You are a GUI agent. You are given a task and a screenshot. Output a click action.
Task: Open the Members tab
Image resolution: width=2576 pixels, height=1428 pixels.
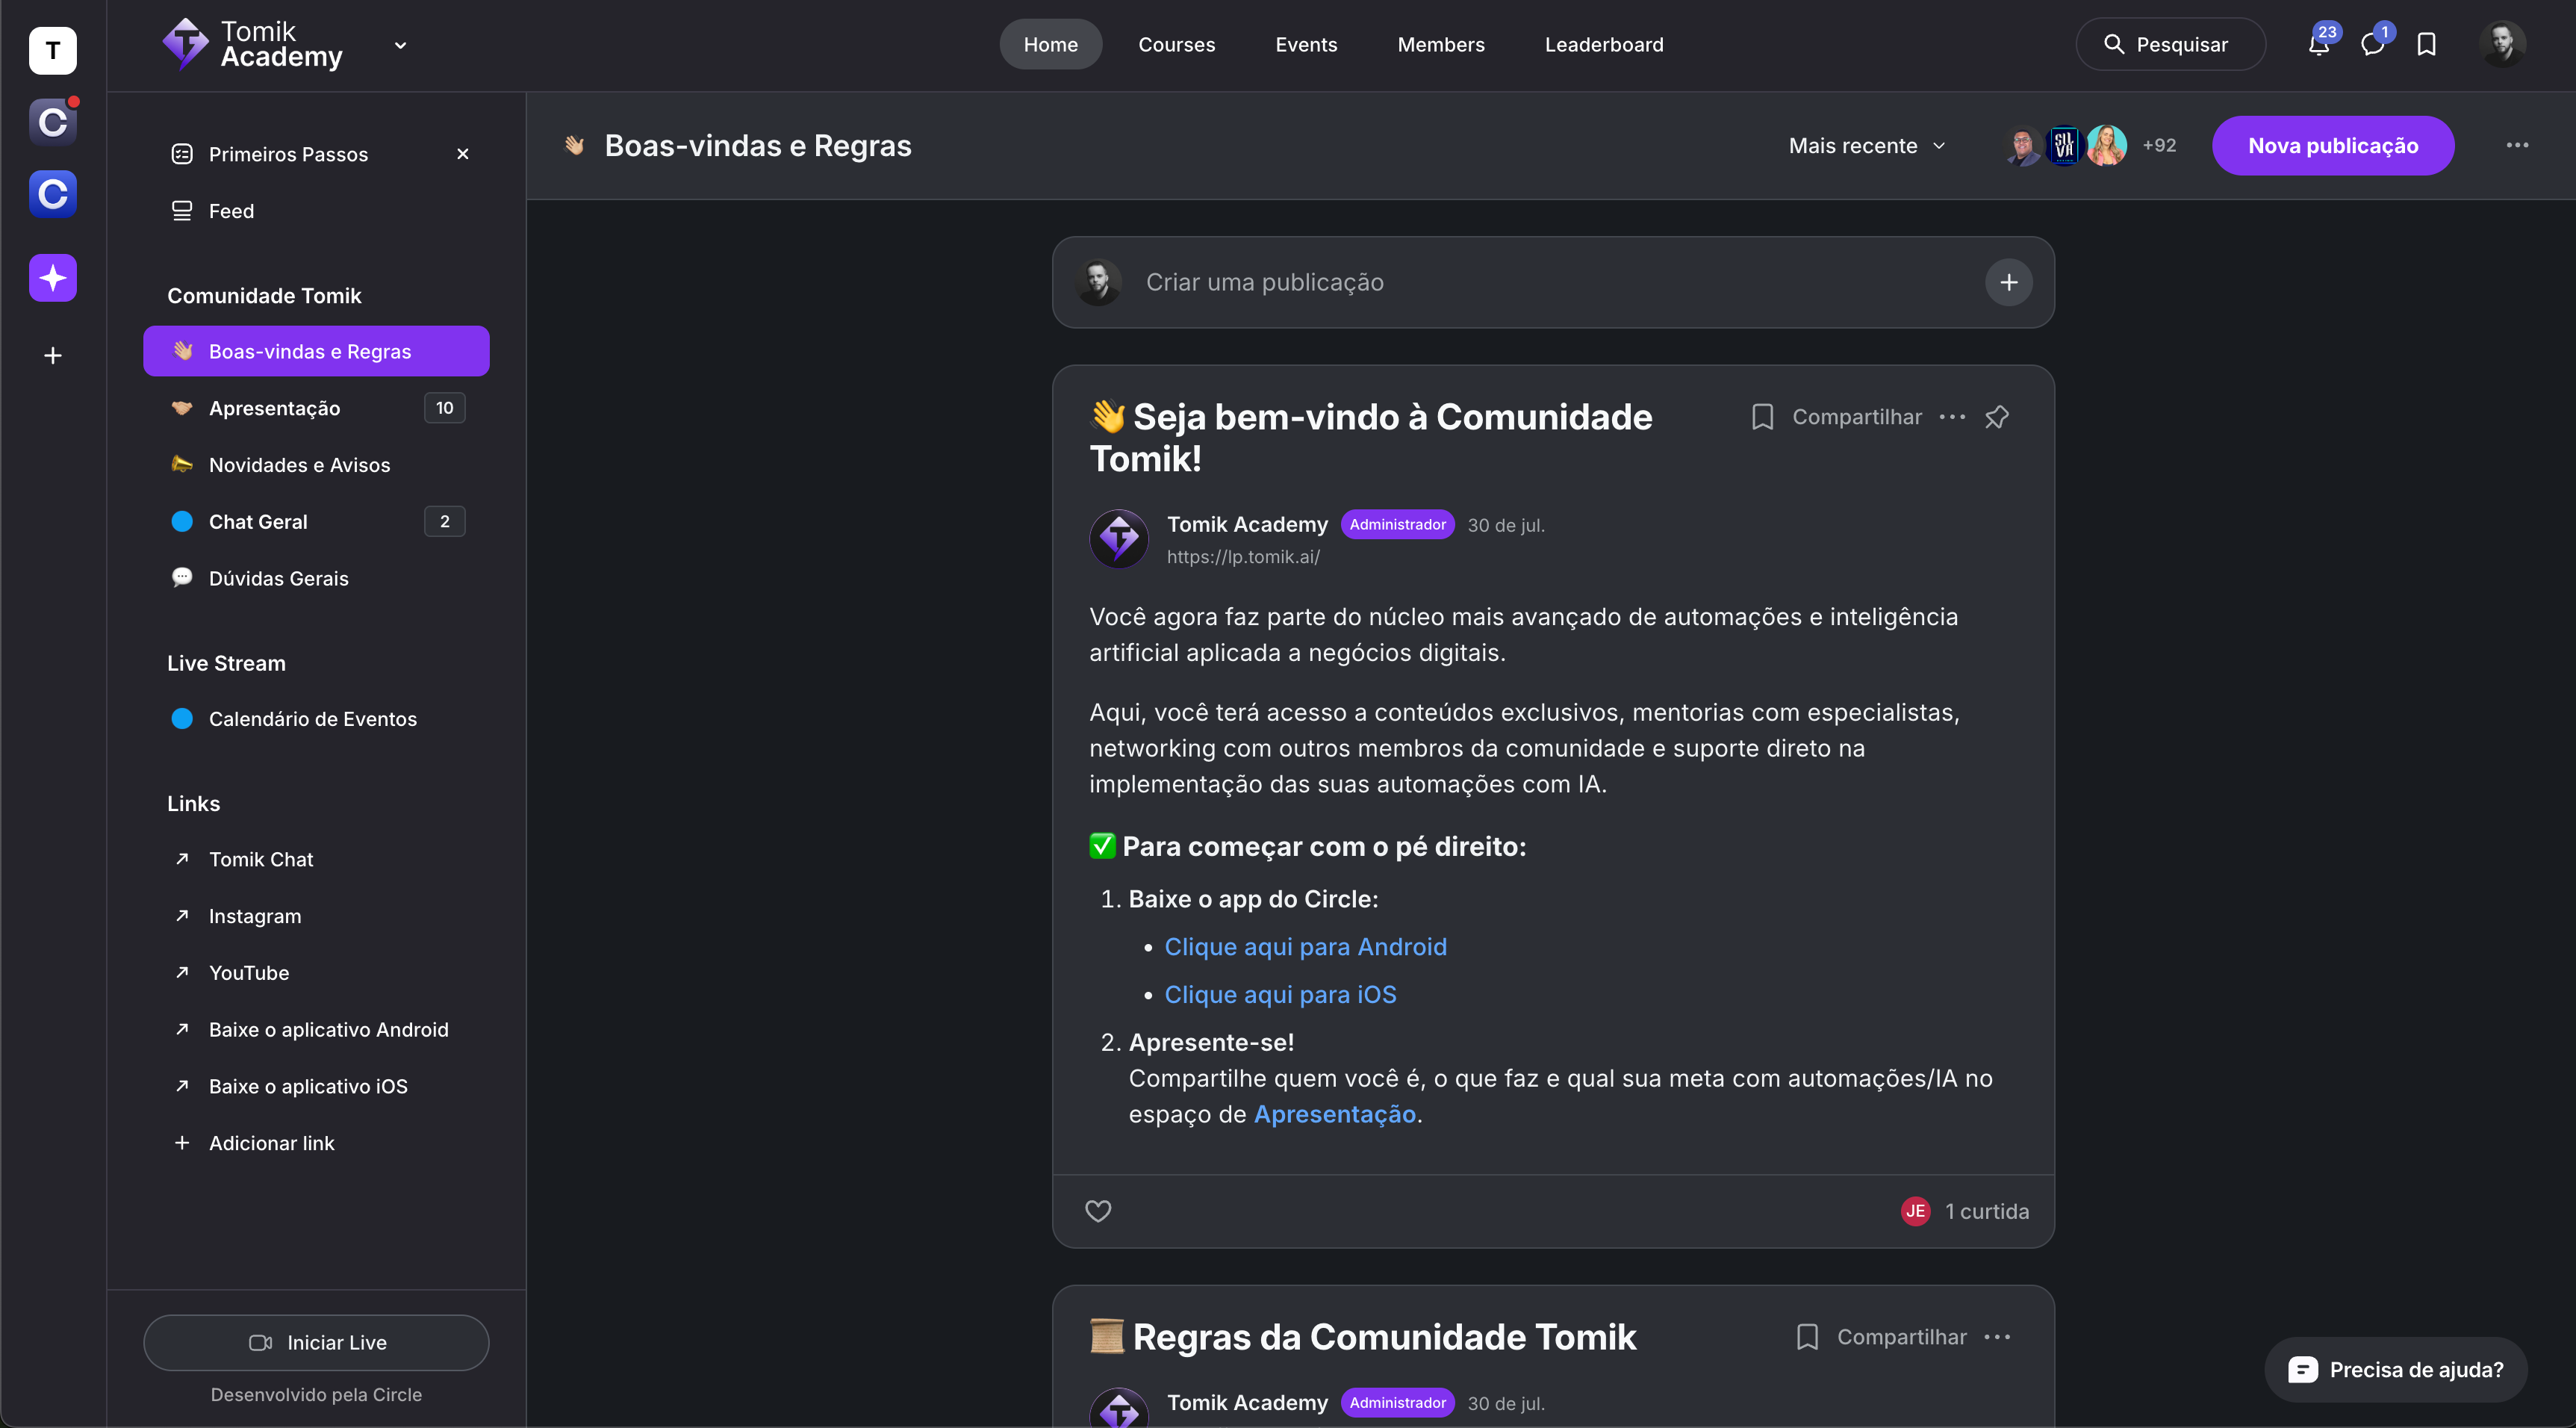(1441, 44)
